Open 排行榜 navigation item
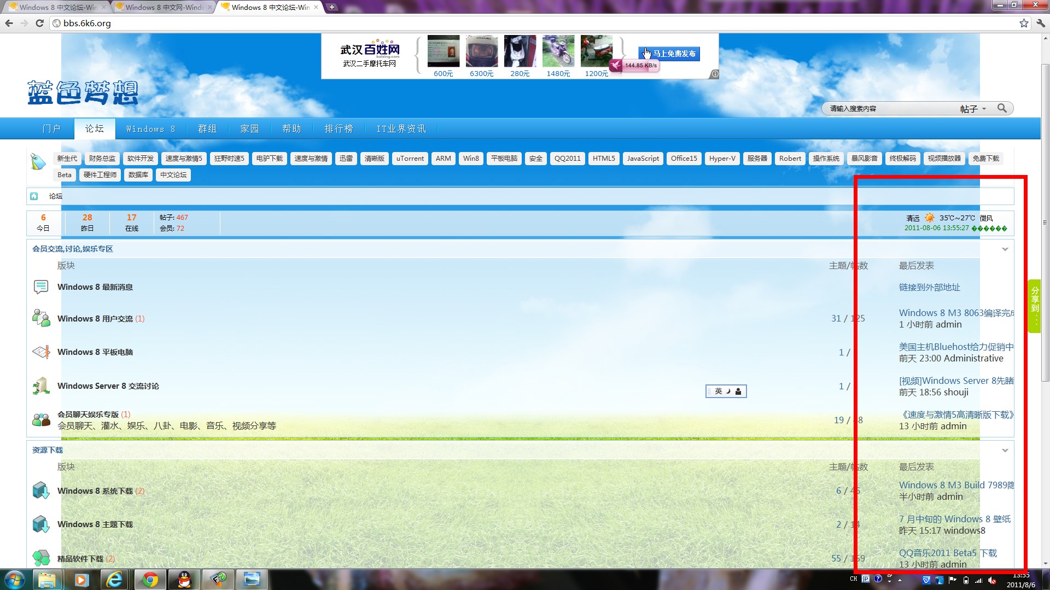This screenshot has height=590, width=1050. pyautogui.click(x=339, y=128)
